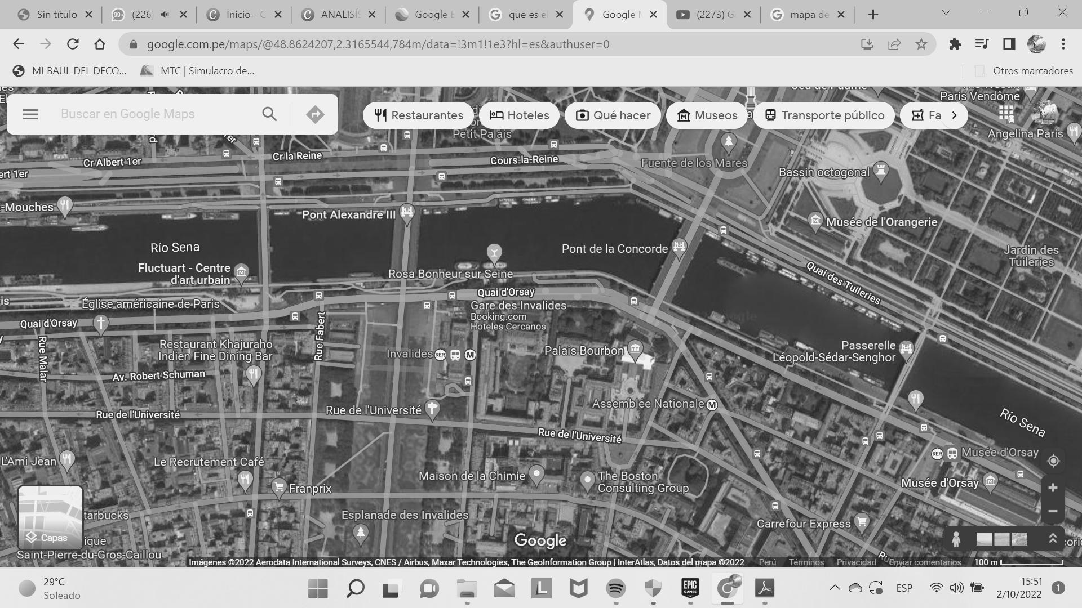This screenshot has height=608, width=1082.
Task: Switch to the mapa de tab
Action: pos(809,15)
